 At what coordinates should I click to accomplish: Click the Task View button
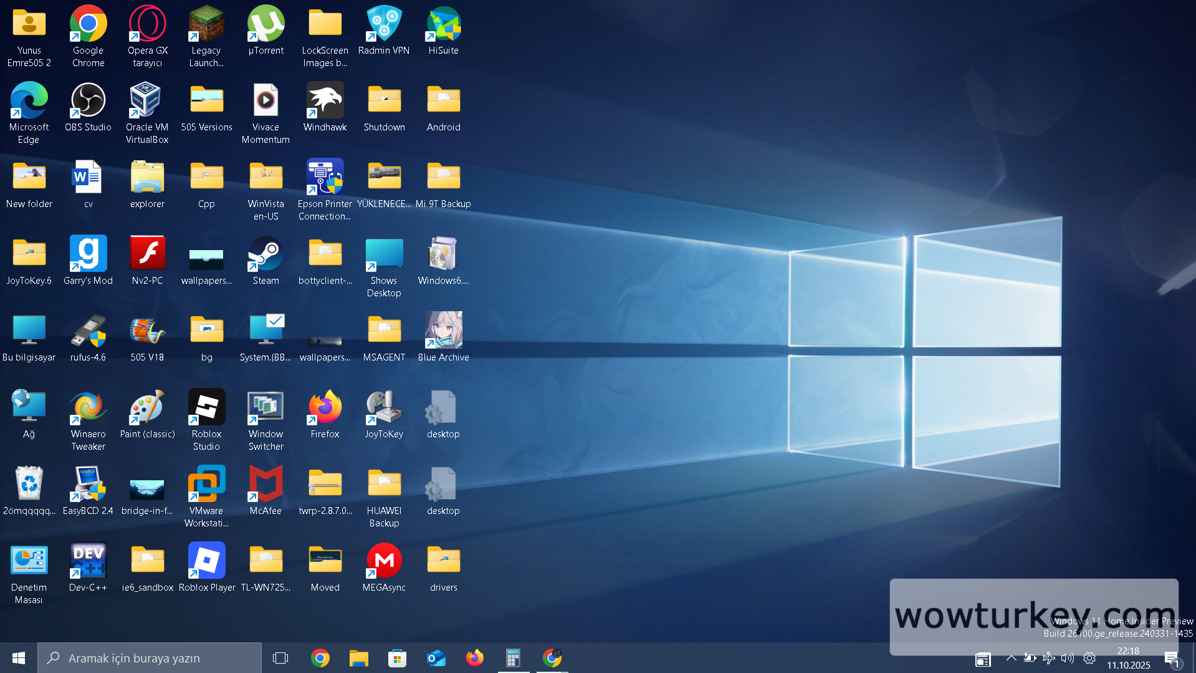[280, 658]
